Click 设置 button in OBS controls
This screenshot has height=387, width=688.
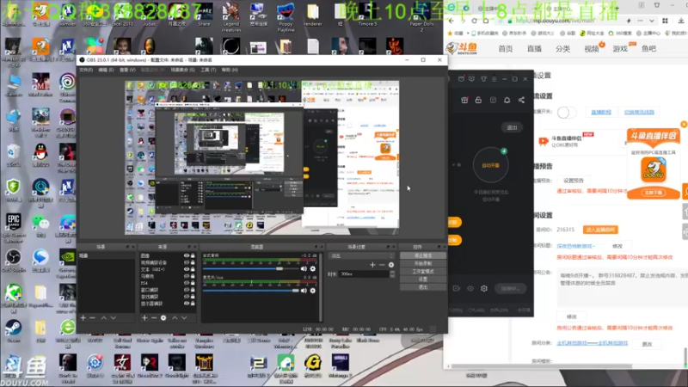423,279
